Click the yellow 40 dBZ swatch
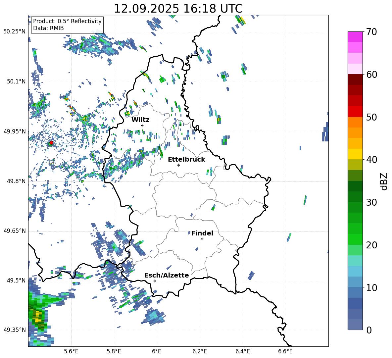The height and width of the screenshot is (358, 392). (355, 154)
